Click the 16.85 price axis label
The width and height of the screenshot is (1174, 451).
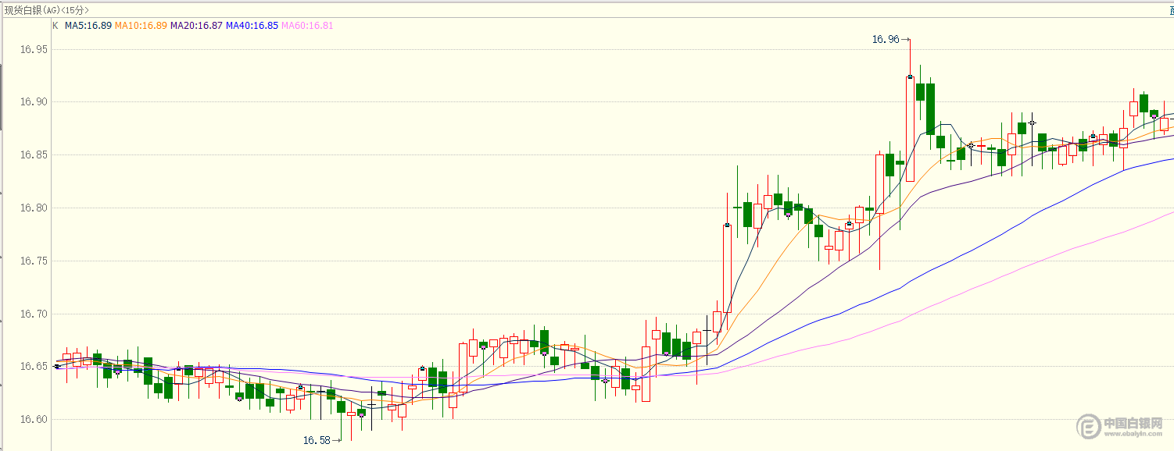(34, 155)
